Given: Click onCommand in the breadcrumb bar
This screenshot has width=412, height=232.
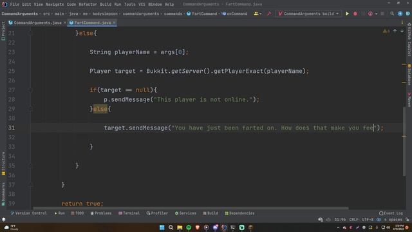Looking at the screenshot, I should point(234,14).
